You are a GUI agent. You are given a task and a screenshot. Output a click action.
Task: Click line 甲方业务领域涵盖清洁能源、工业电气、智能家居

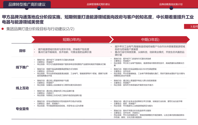tap(72, 75)
